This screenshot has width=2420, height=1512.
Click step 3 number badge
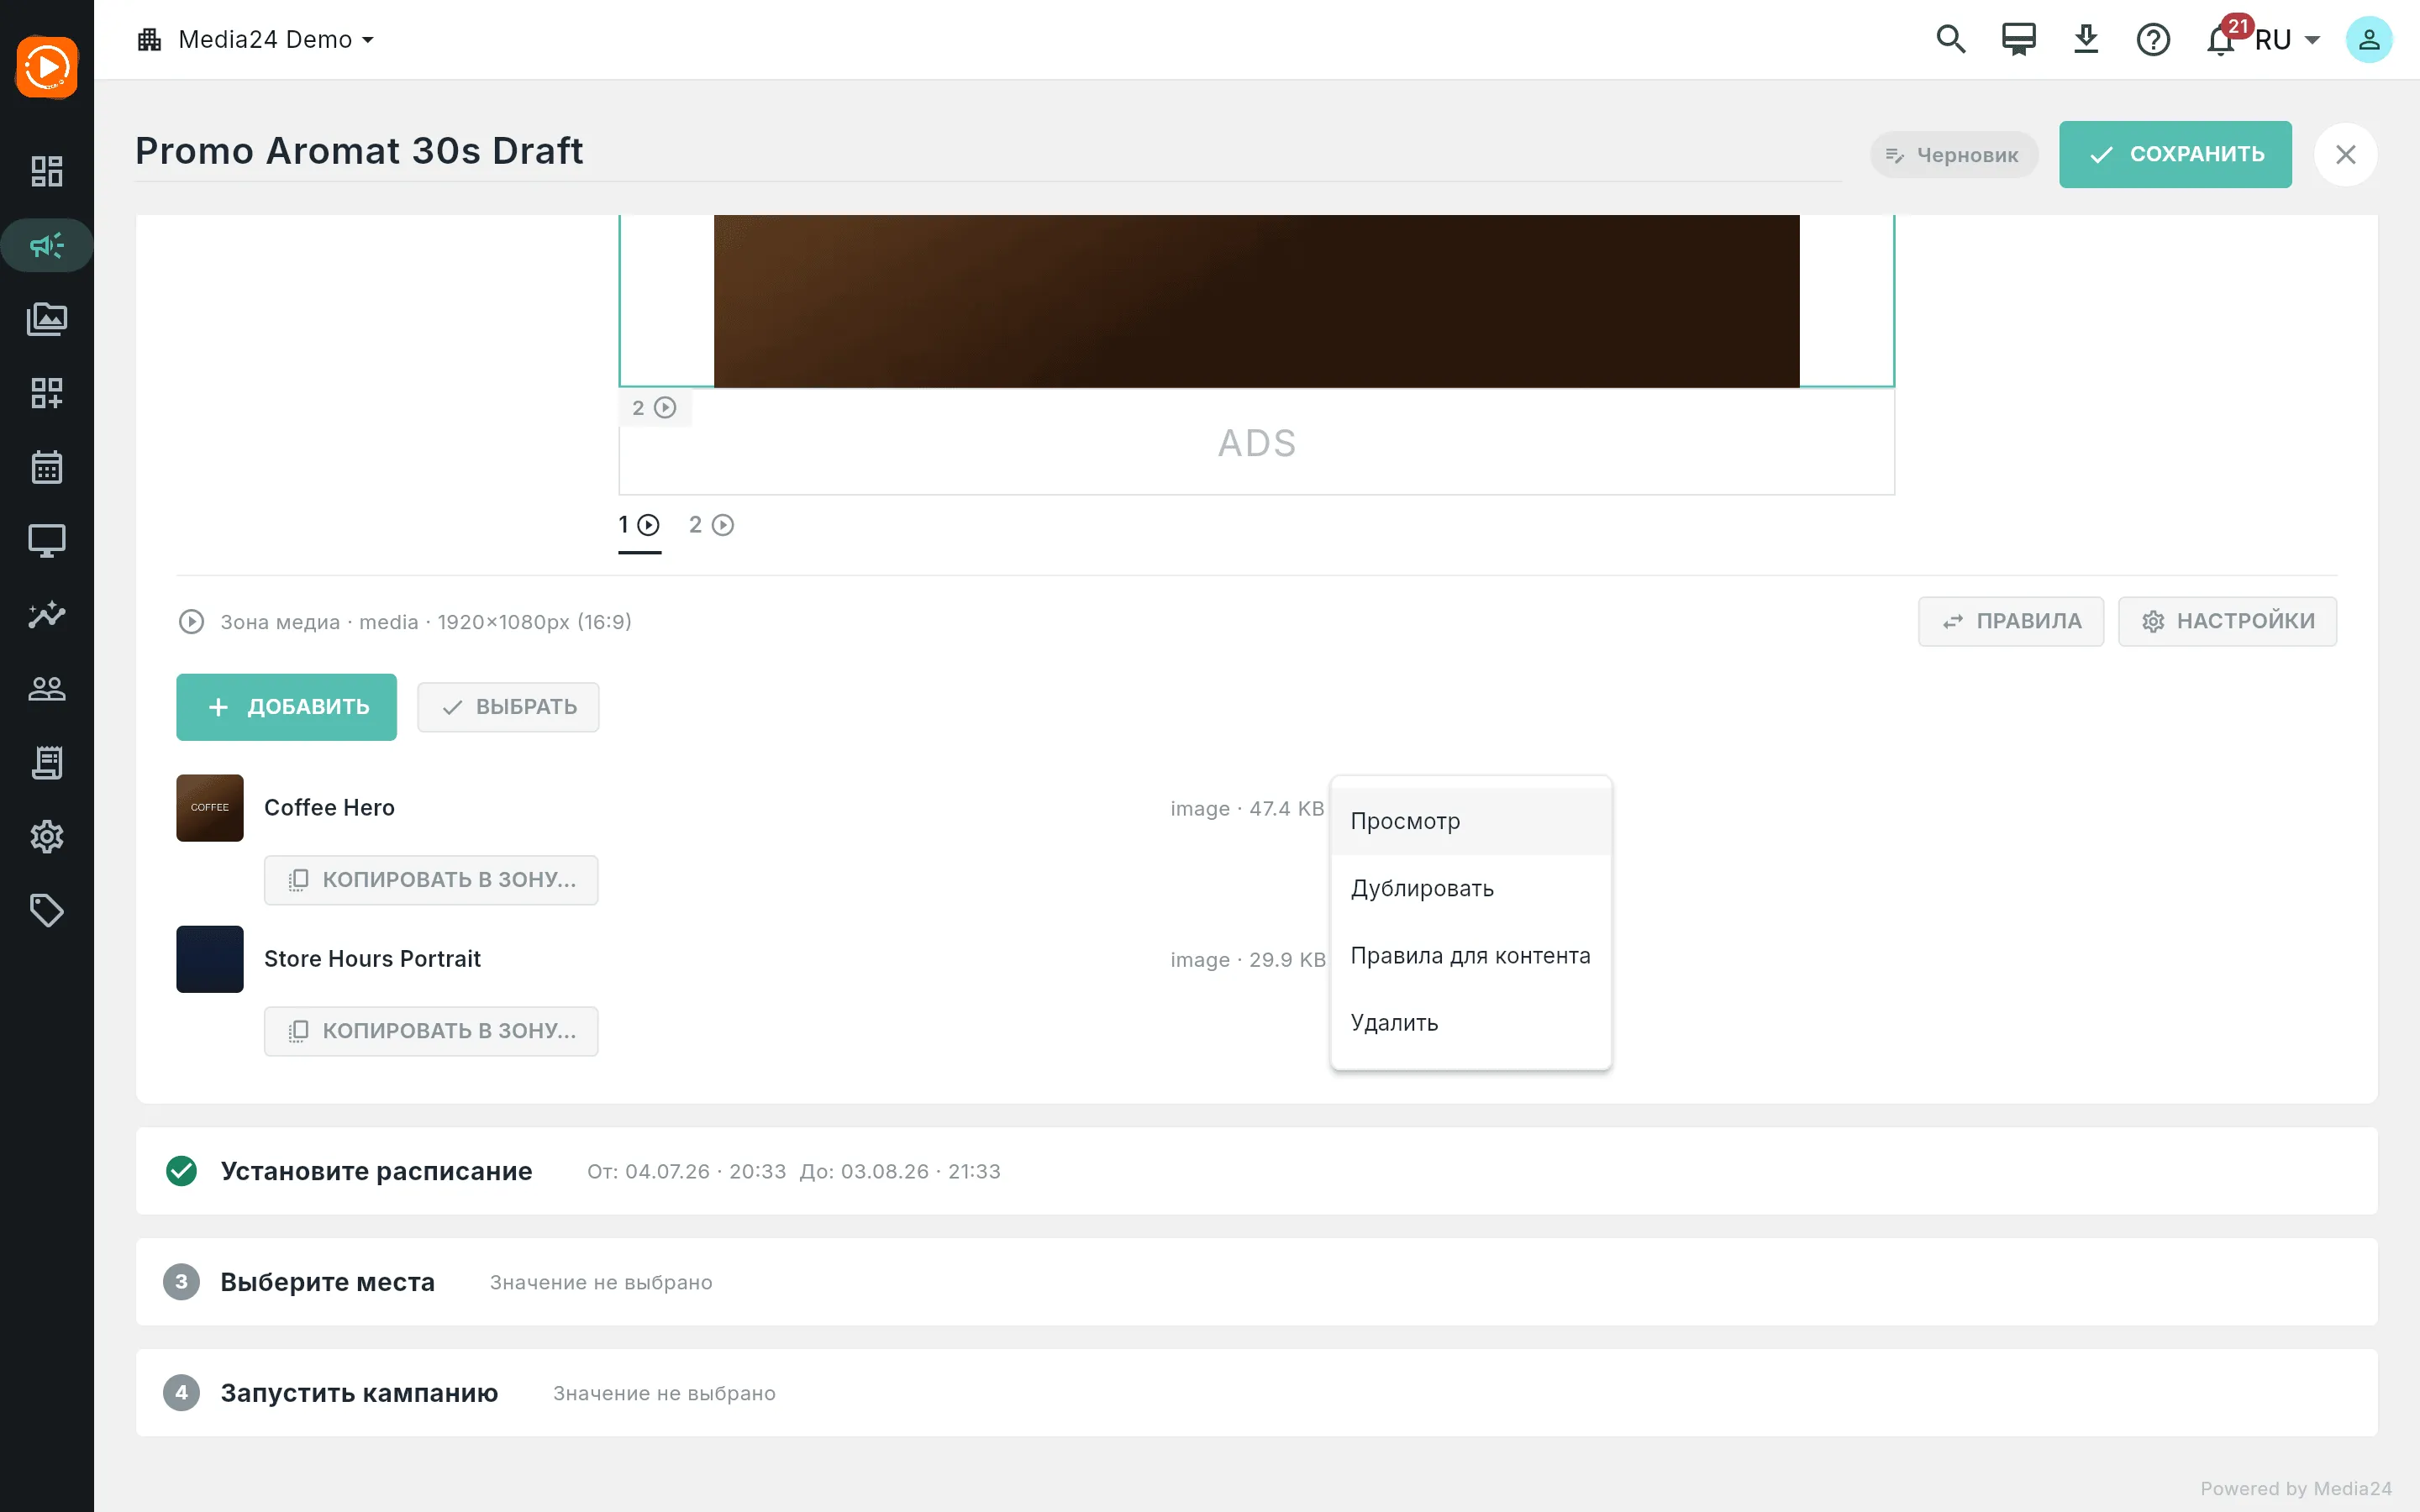pyautogui.click(x=181, y=1282)
